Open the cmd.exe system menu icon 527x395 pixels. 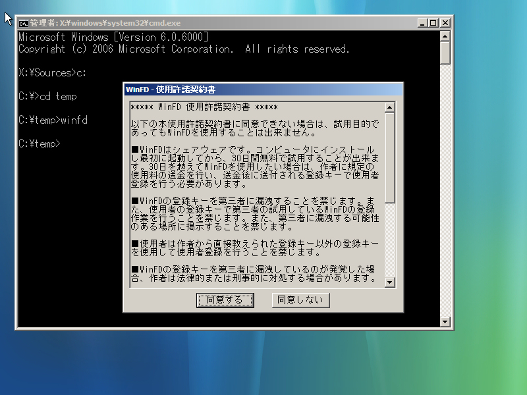click(x=23, y=23)
